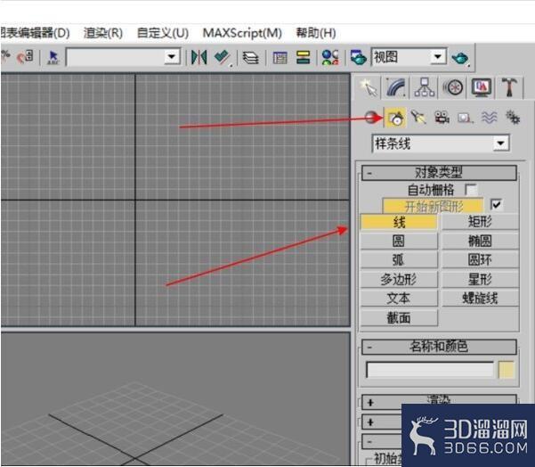Click the Align tool icon
This screenshot has width=535, height=467.
tap(223, 57)
